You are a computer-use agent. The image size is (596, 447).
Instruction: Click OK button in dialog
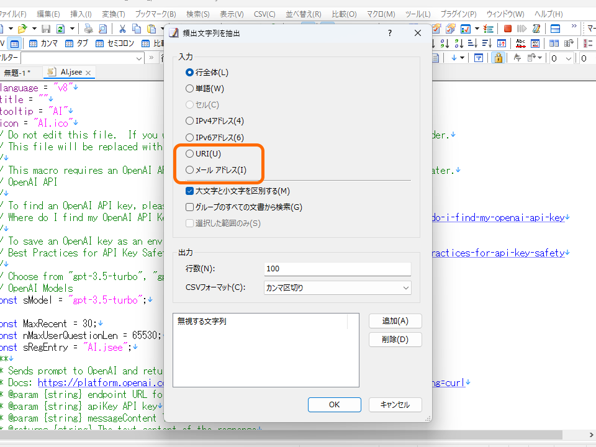point(335,405)
